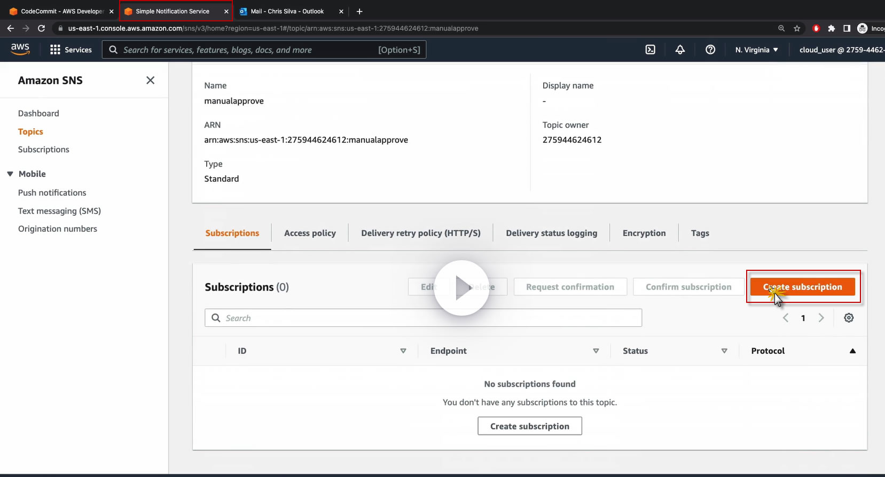Sort subscriptions by Endpoint column
This screenshot has height=477, width=885.
pos(596,351)
